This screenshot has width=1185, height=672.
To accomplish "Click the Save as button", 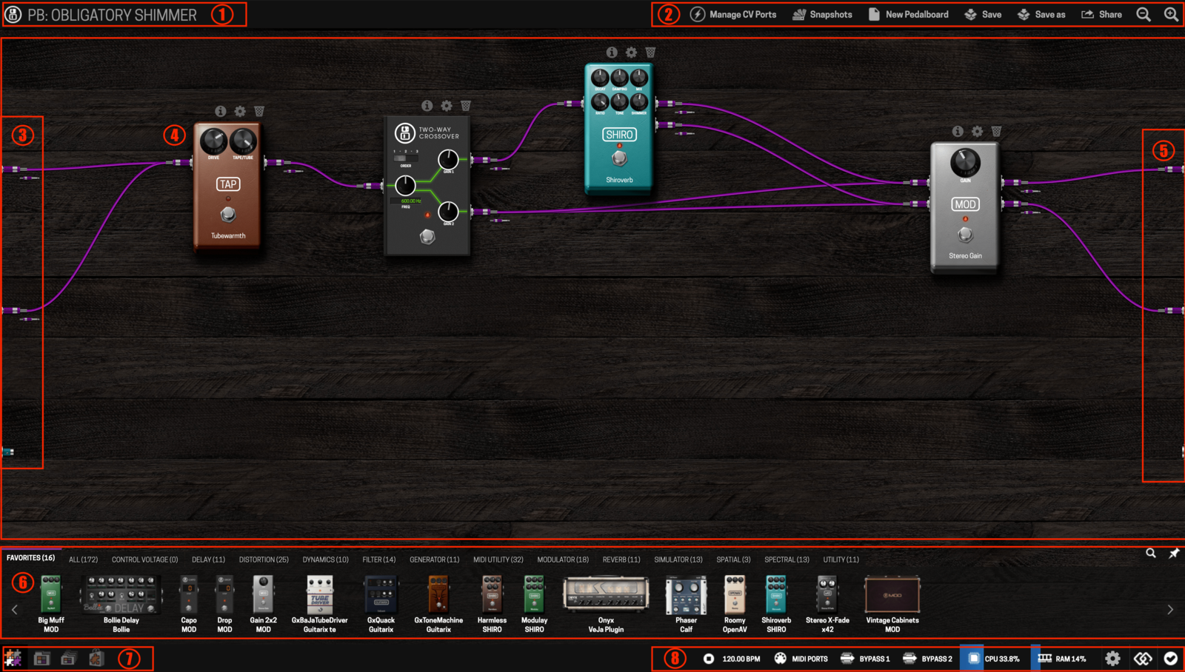I will (1041, 15).
